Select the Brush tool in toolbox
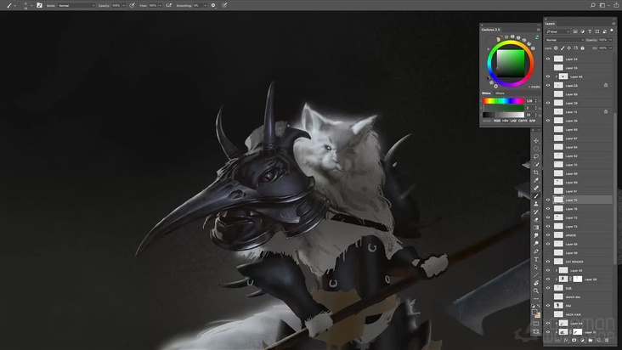622x350 pixels. coord(536,195)
